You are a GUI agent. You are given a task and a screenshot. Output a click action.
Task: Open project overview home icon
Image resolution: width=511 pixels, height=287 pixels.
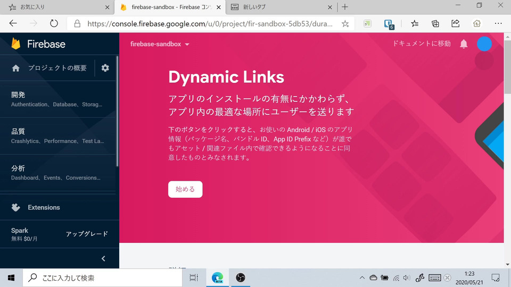pyautogui.click(x=15, y=68)
